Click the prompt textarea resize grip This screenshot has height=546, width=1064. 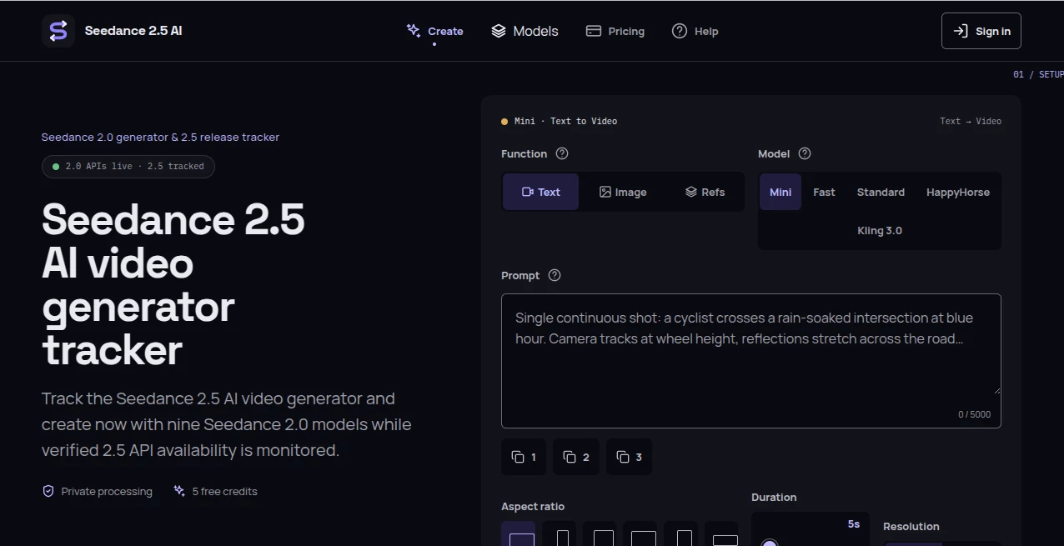(x=996, y=390)
